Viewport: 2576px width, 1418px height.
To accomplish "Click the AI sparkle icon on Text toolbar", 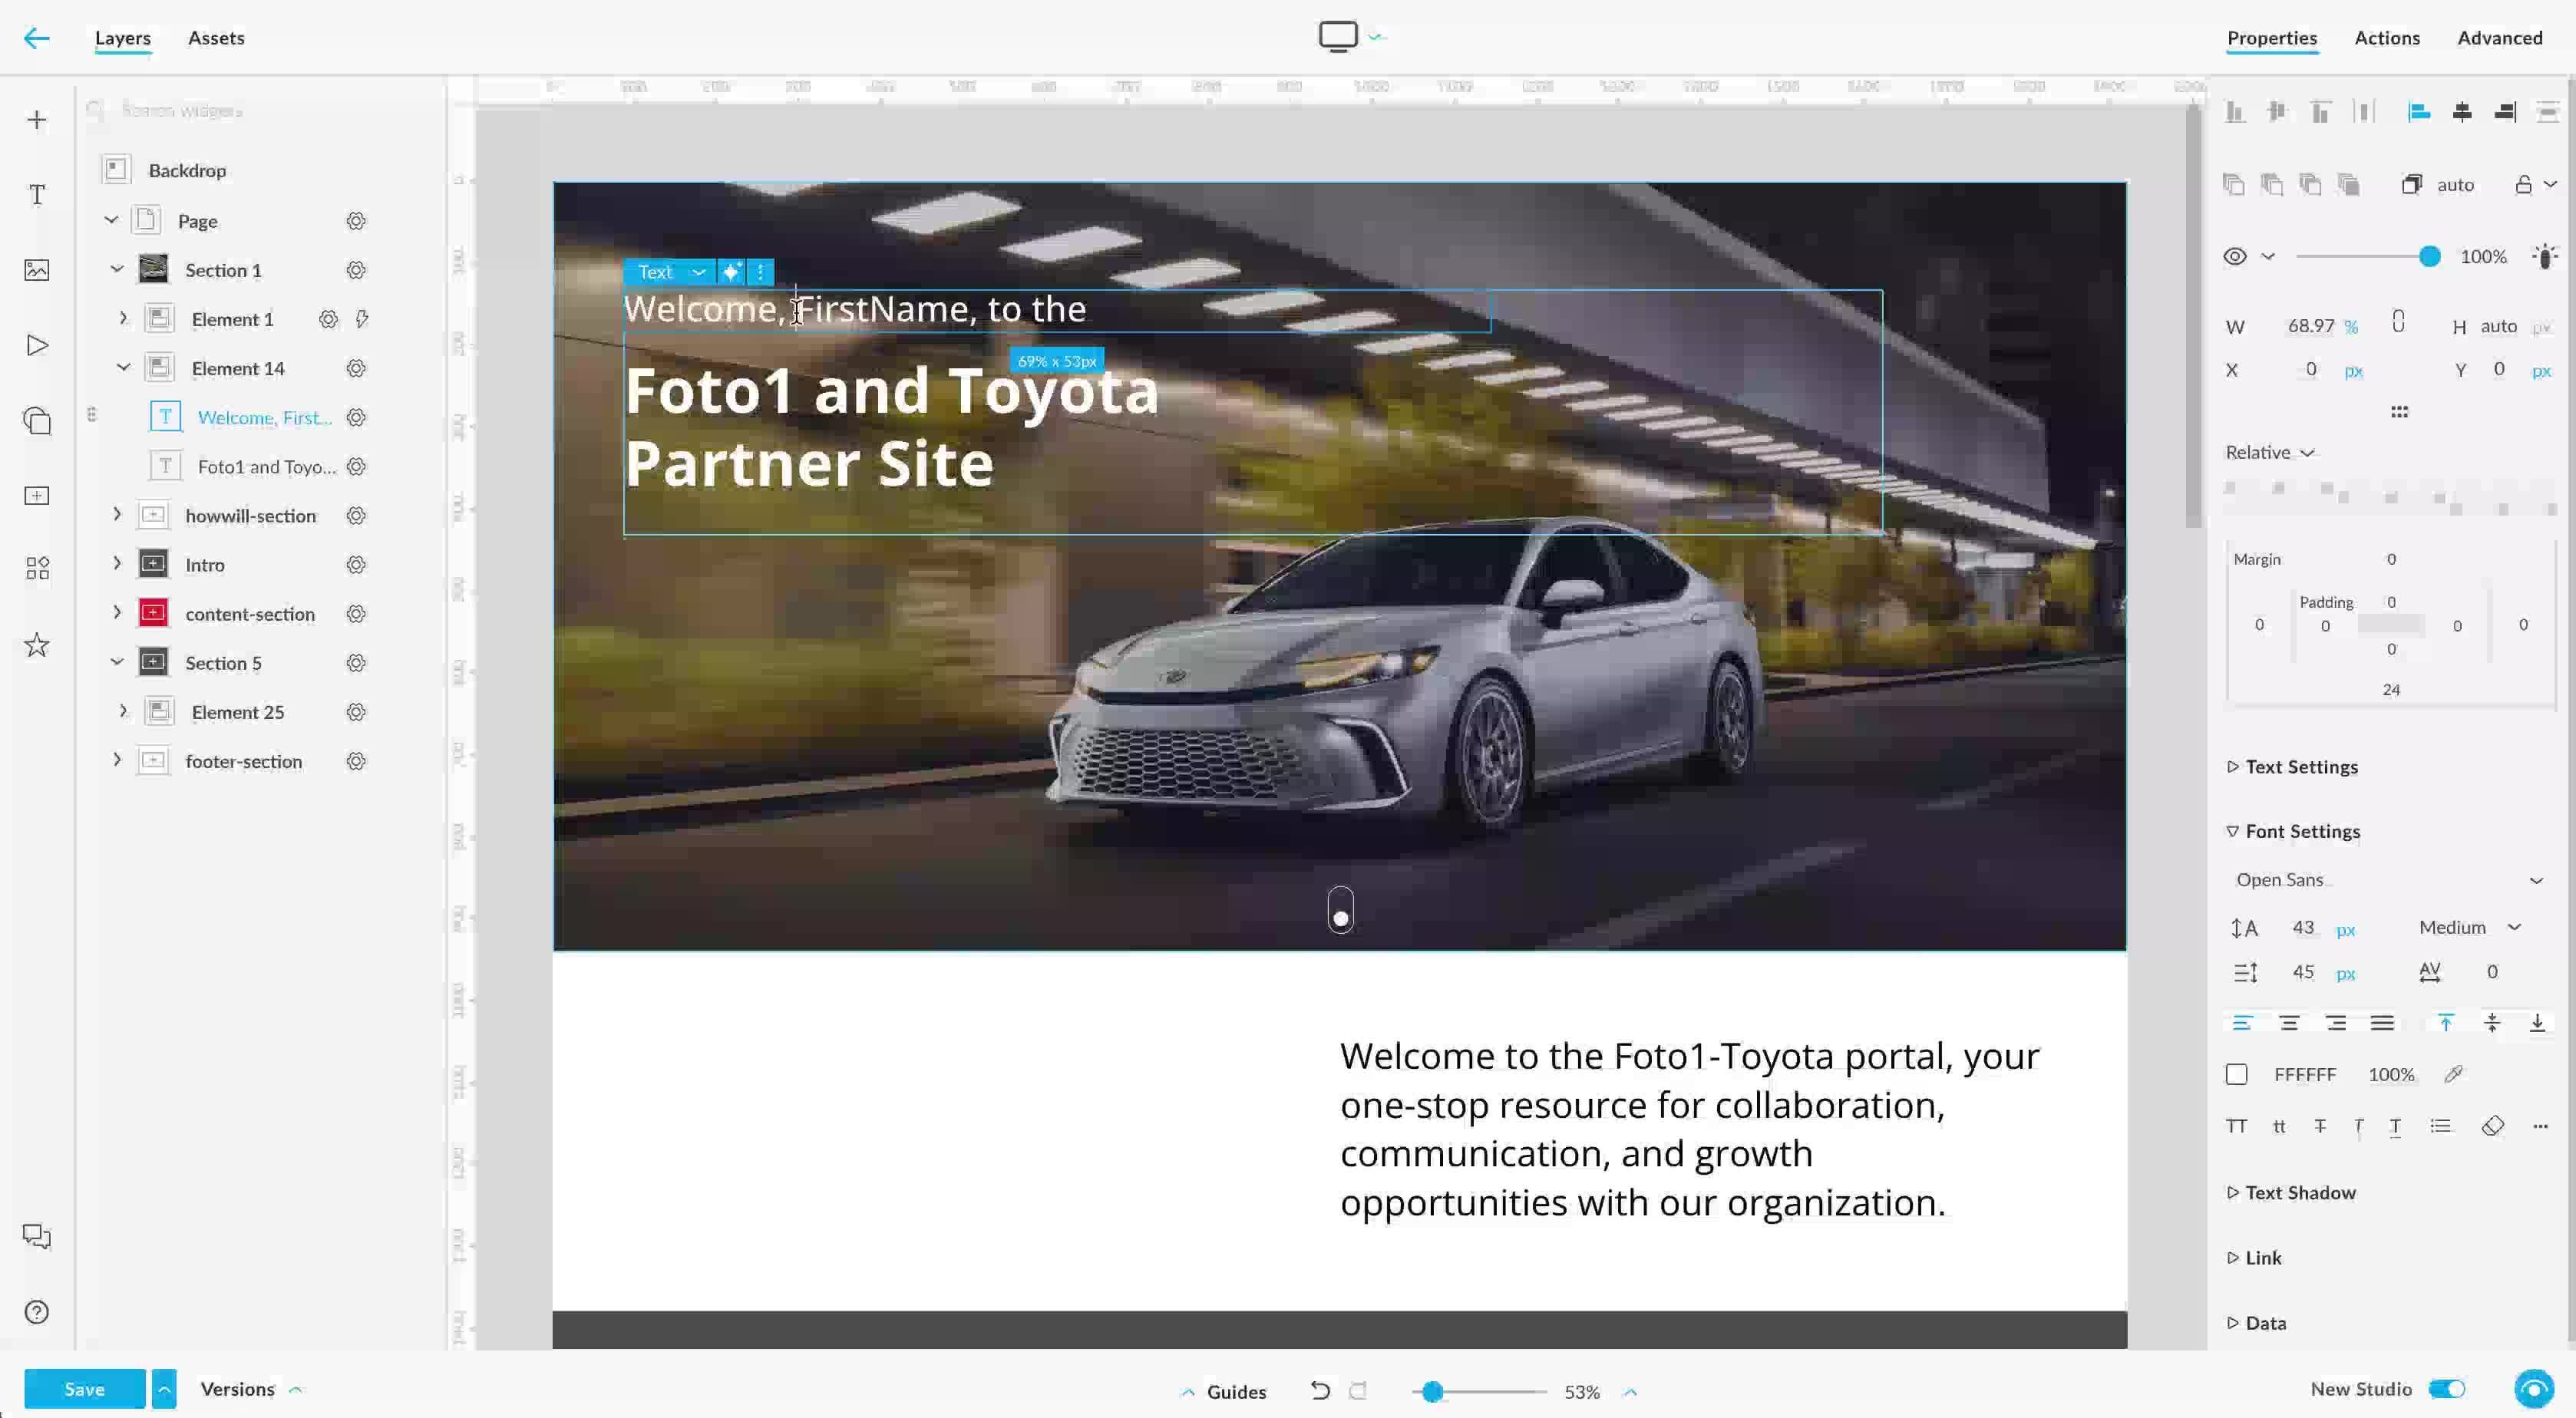I will point(732,272).
